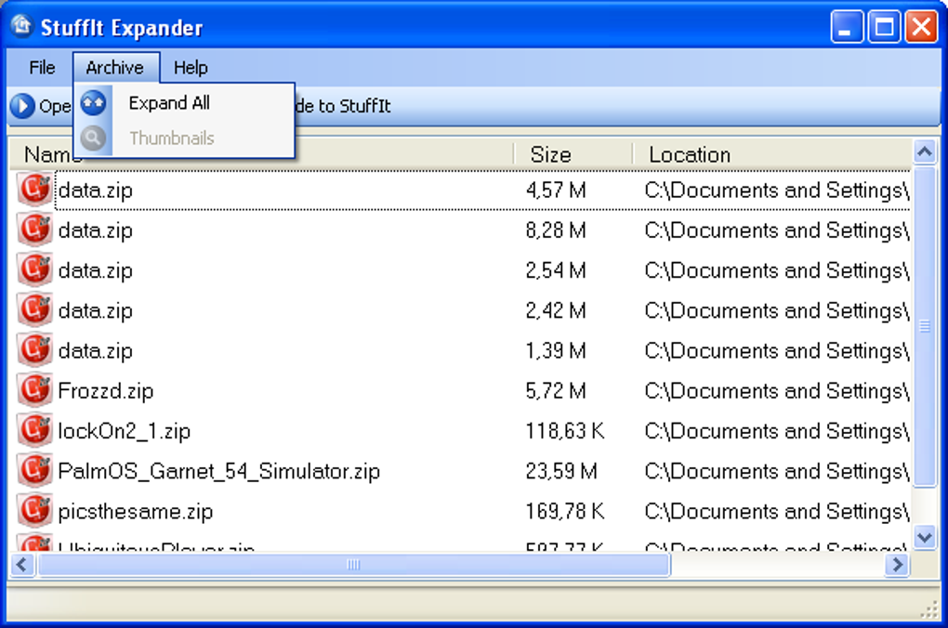948x628 pixels.
Task: Minimize the StuffIt Expander window
Action: (847, 27)
